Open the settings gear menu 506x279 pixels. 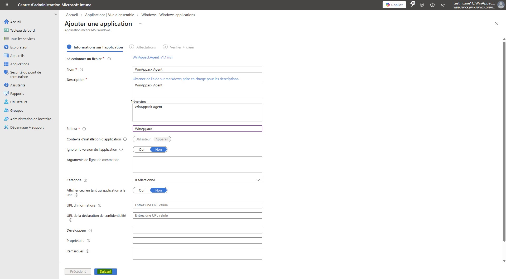pos(422,5)
